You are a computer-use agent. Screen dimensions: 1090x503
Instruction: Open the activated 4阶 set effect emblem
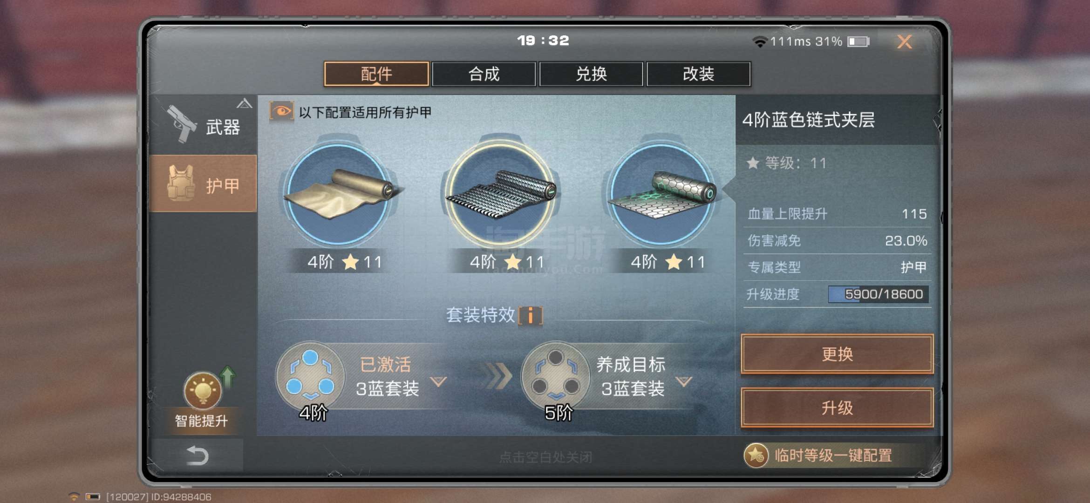310,377
